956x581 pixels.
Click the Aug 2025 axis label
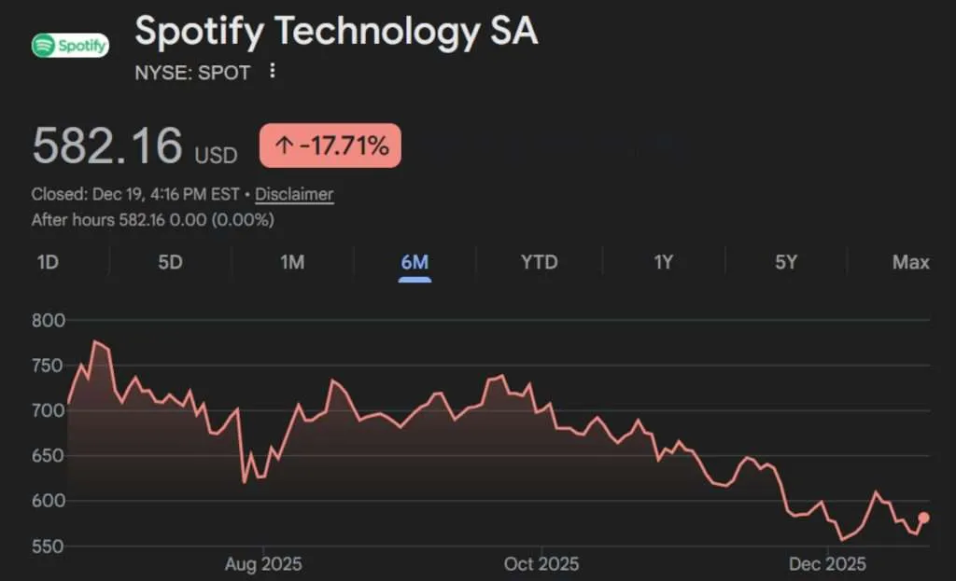click(x=265, y=563)
